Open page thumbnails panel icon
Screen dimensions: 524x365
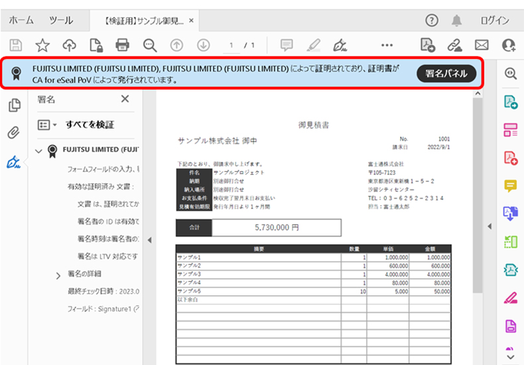pos(15,106)
